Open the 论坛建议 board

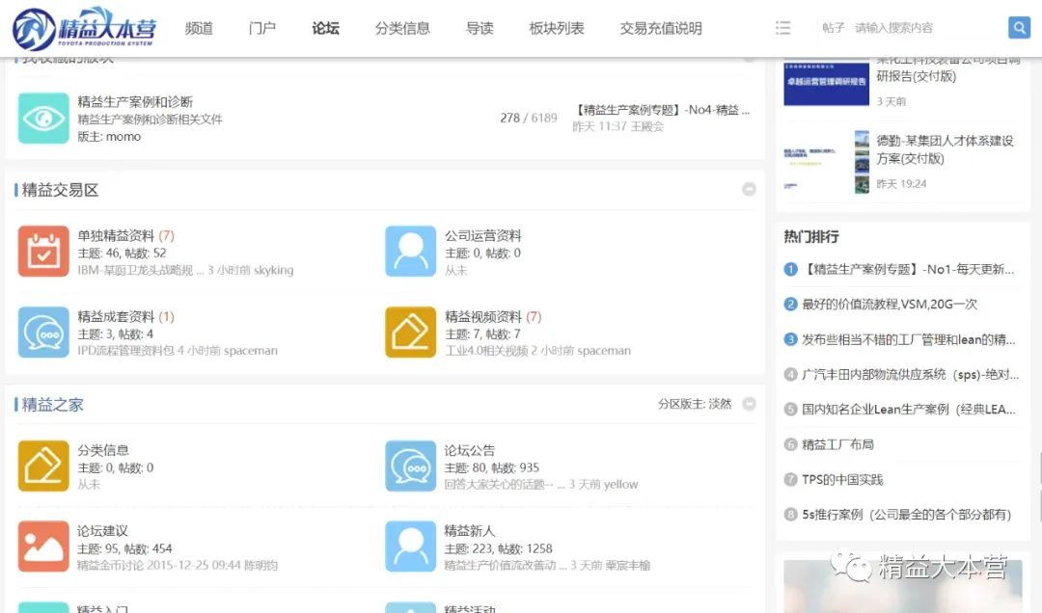click(102, 531)
